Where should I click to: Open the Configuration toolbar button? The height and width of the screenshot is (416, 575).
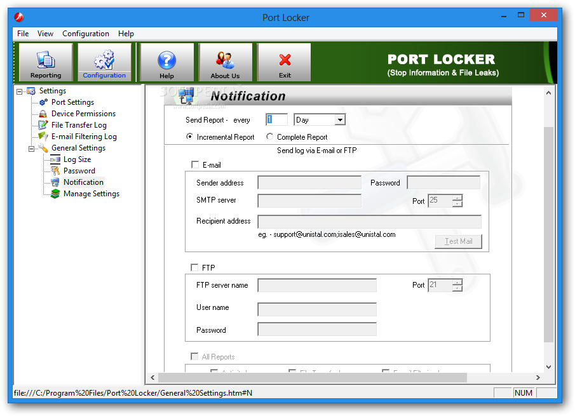coord(104,62)
